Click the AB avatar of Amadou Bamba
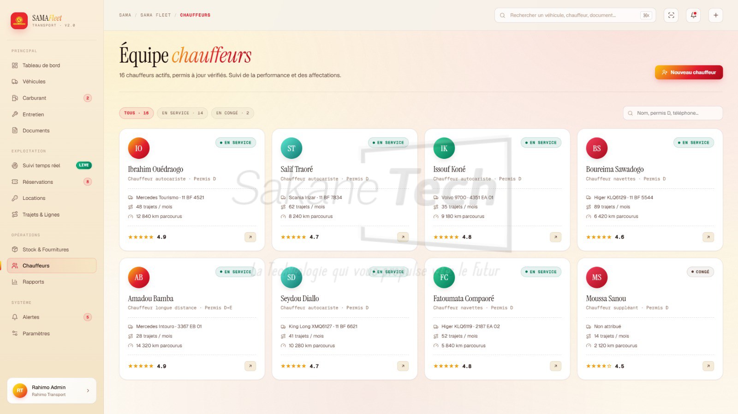Screen dimensions: 738x414 click(x=138, y=277)
